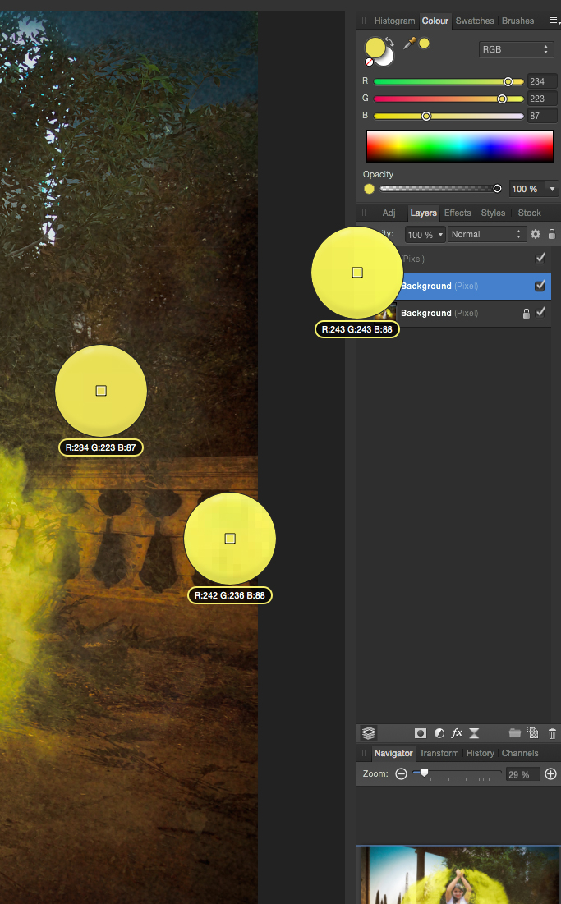Toggle the layer lock icon in Layers header
This screenshot has width=561, height=904.
(x=552, y=234)
